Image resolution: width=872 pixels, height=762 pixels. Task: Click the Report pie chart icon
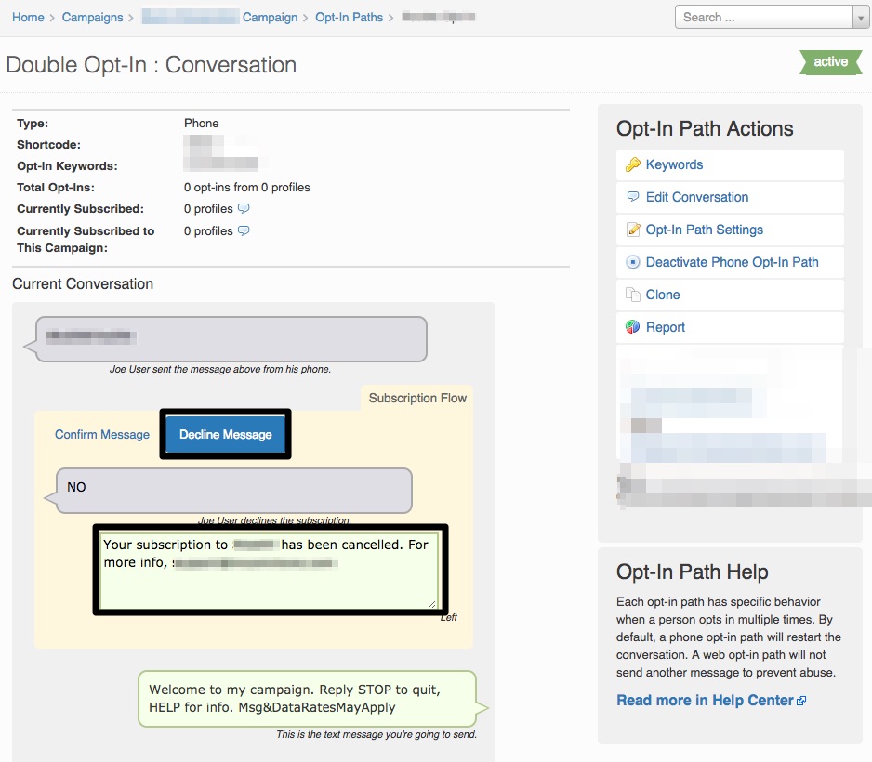(633, 327)
